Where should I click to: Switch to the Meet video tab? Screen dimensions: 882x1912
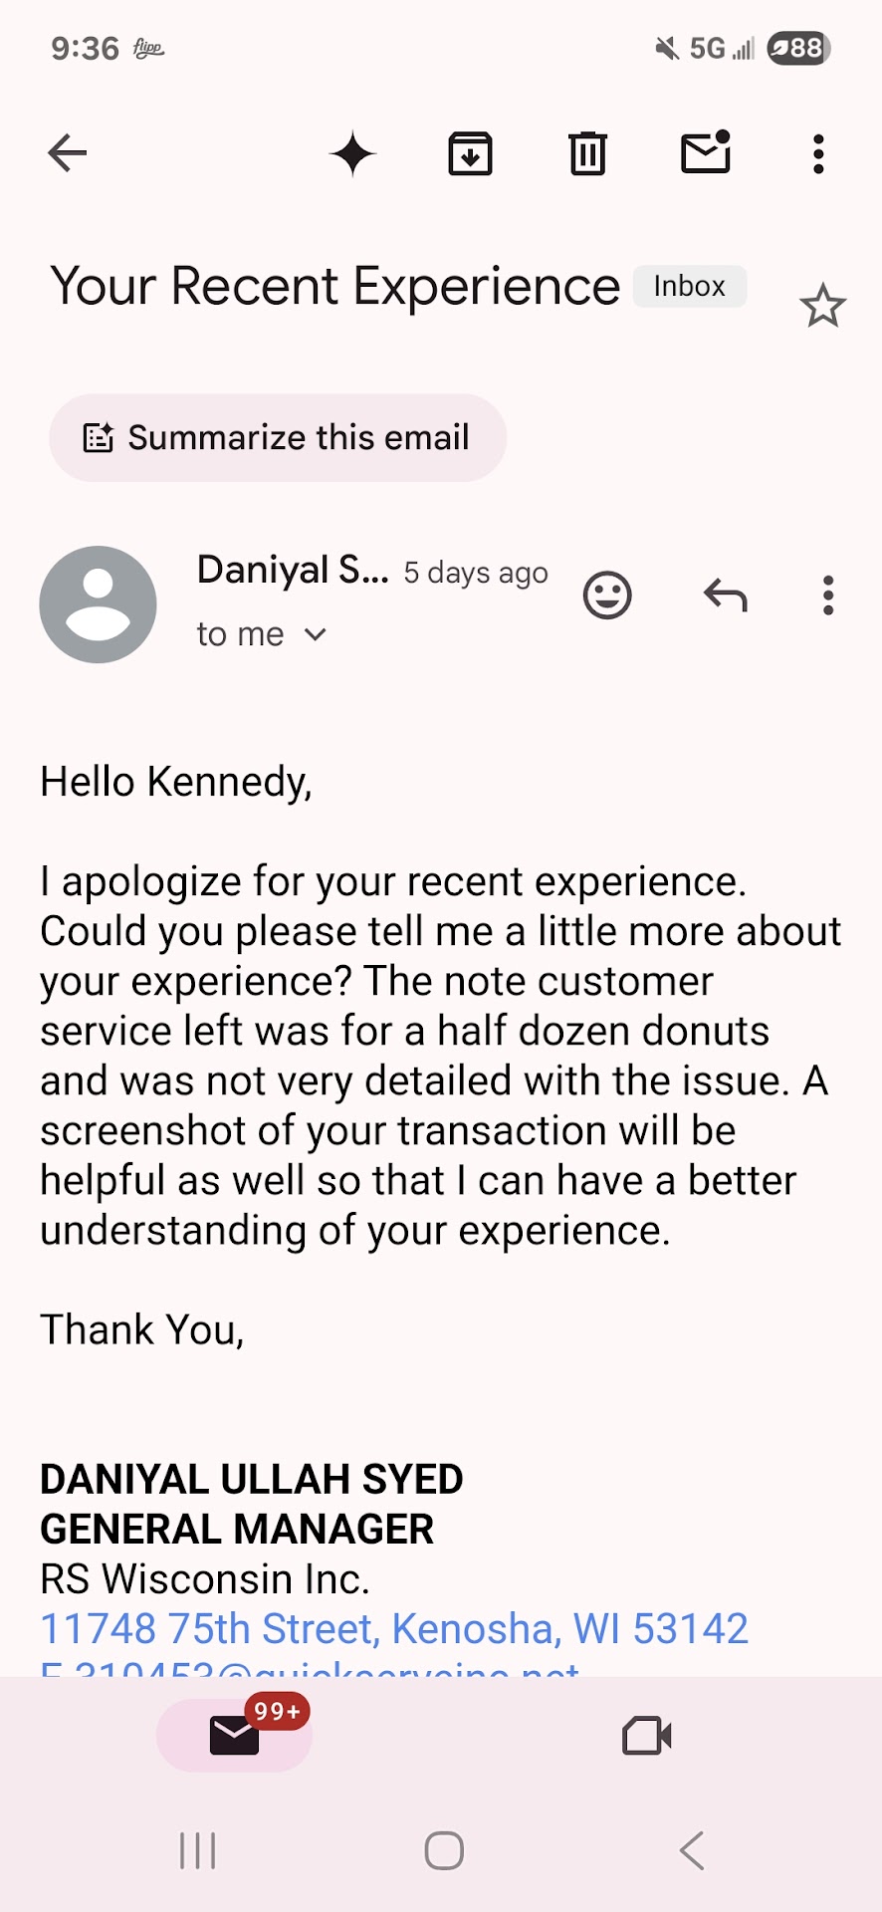point(647,1736)
